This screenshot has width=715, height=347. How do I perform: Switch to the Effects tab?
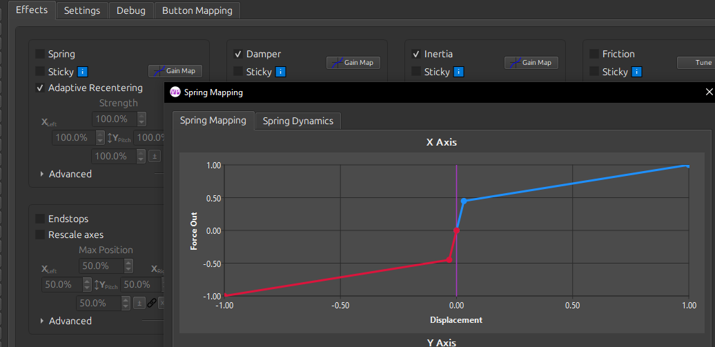[32, 10]
